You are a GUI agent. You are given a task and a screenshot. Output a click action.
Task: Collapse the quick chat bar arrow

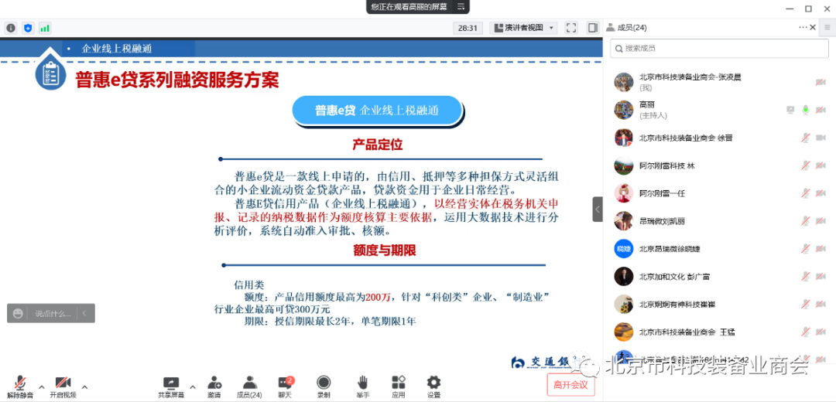tap(84, 314)
